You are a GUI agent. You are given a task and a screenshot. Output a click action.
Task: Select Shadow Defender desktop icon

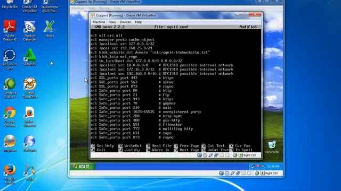tap(30, 31)
